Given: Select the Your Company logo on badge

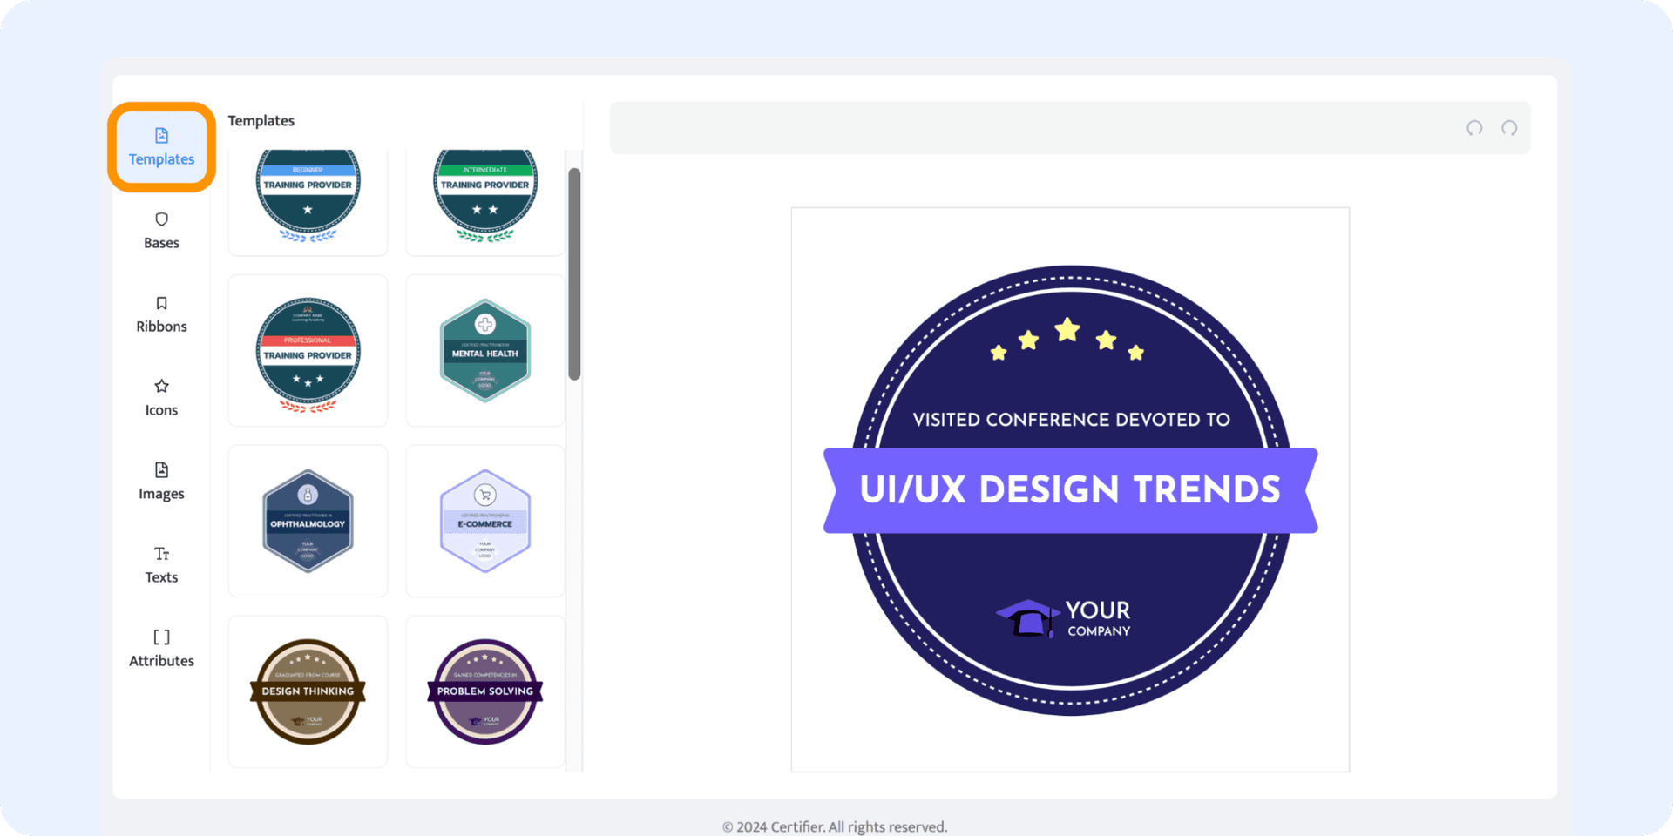Looking at the screenshot, I should click(x=1064, y=618).
